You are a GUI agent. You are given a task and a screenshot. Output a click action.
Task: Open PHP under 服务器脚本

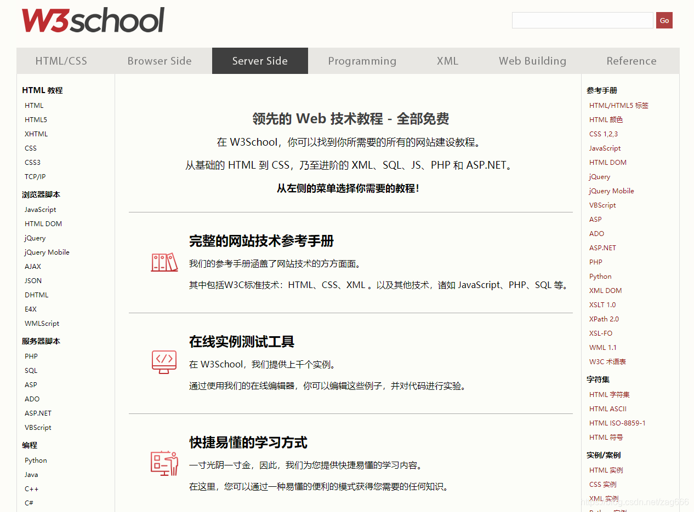click(31, 356)
